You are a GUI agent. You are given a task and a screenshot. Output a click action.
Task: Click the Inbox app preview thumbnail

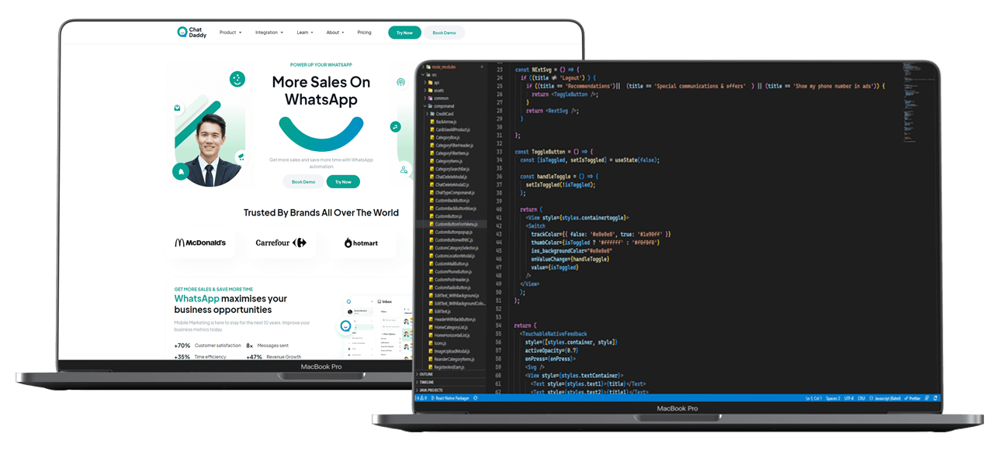(378, 327)
